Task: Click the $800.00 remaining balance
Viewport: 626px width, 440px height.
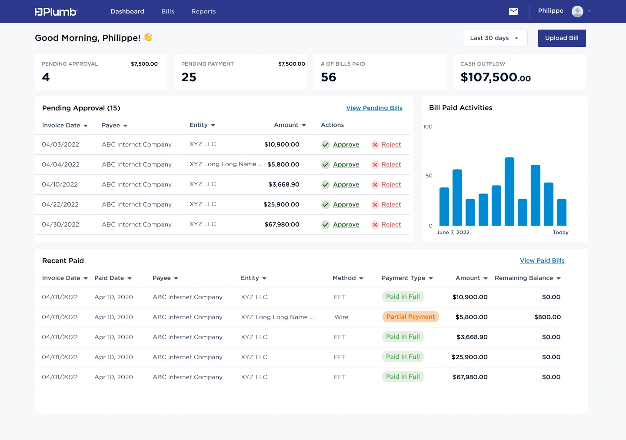Action: coord(547,317)
